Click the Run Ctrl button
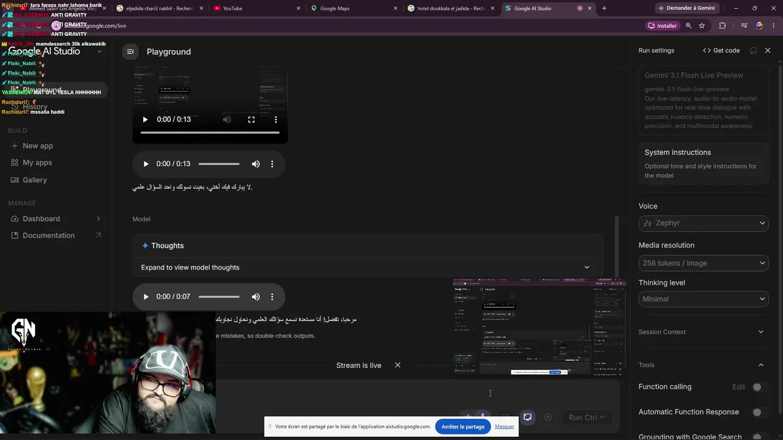Image resolution: width=783 pixels, height=440 pixels. pyautogui.click(x=587, y=417)
